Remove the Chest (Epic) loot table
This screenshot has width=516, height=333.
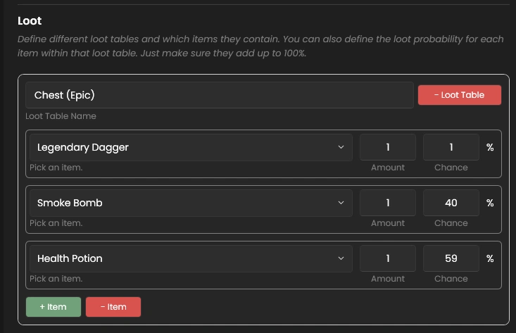(x=460, y=95)
